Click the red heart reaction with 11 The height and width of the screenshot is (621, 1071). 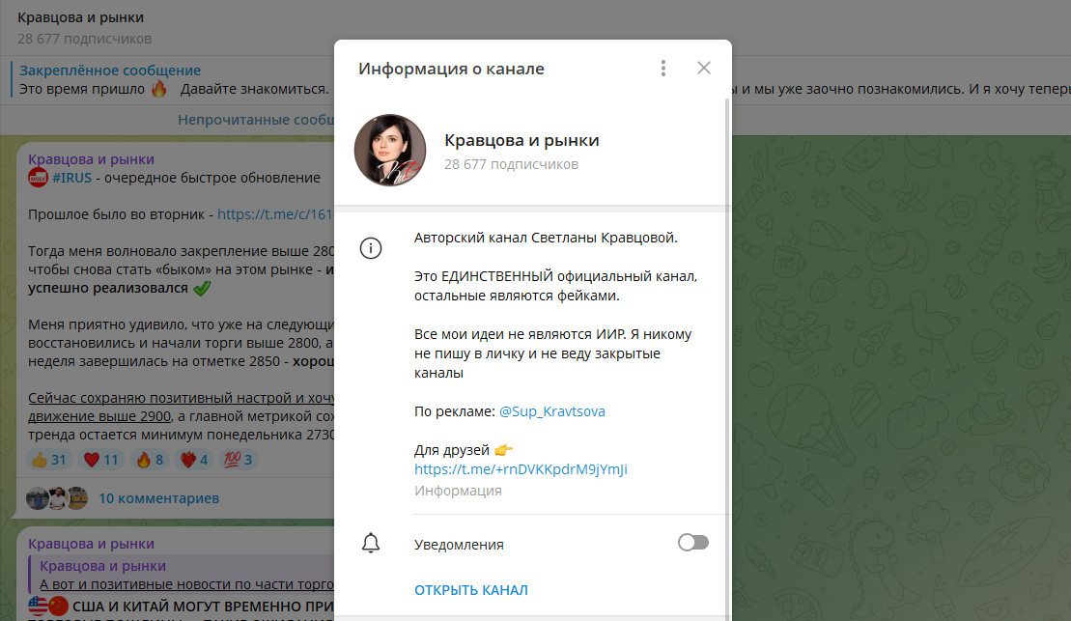pos(100,460)
